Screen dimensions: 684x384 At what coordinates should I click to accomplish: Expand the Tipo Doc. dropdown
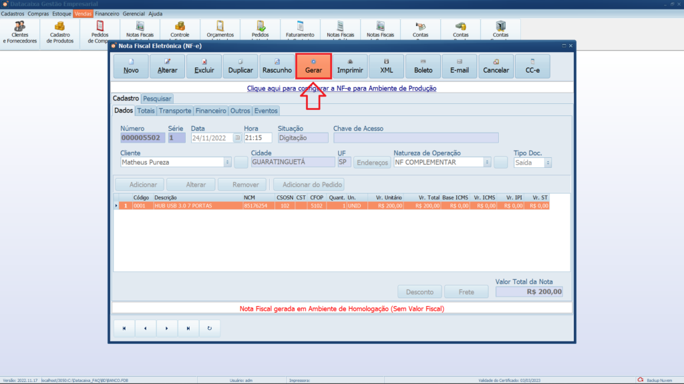pos(548,162)
